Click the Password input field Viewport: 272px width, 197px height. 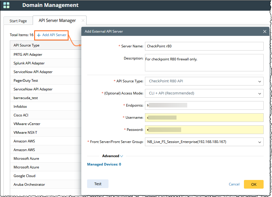coord(204,130)
